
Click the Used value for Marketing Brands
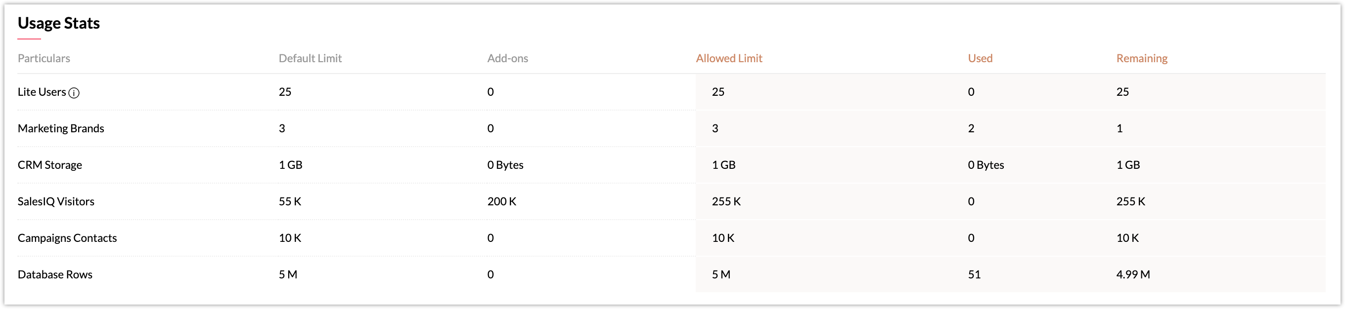(971, 128)
